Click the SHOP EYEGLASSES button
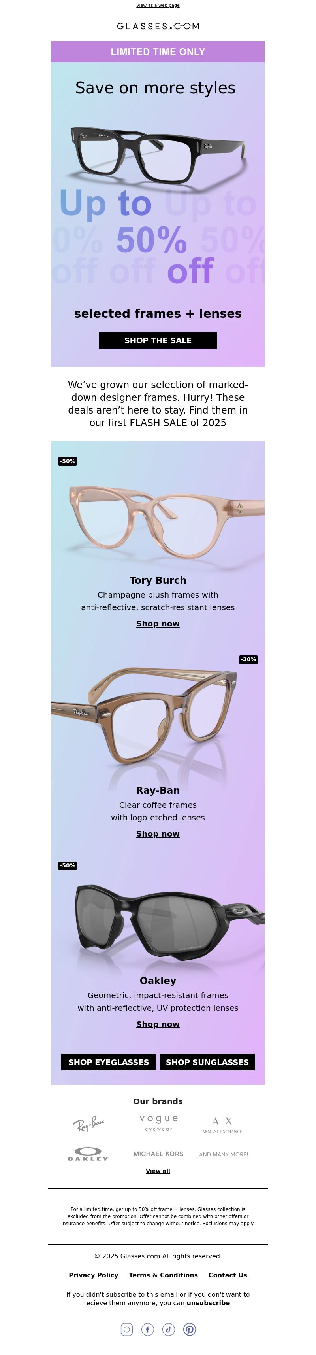This screenshot has height=1355, width=316. point(109,1062)
